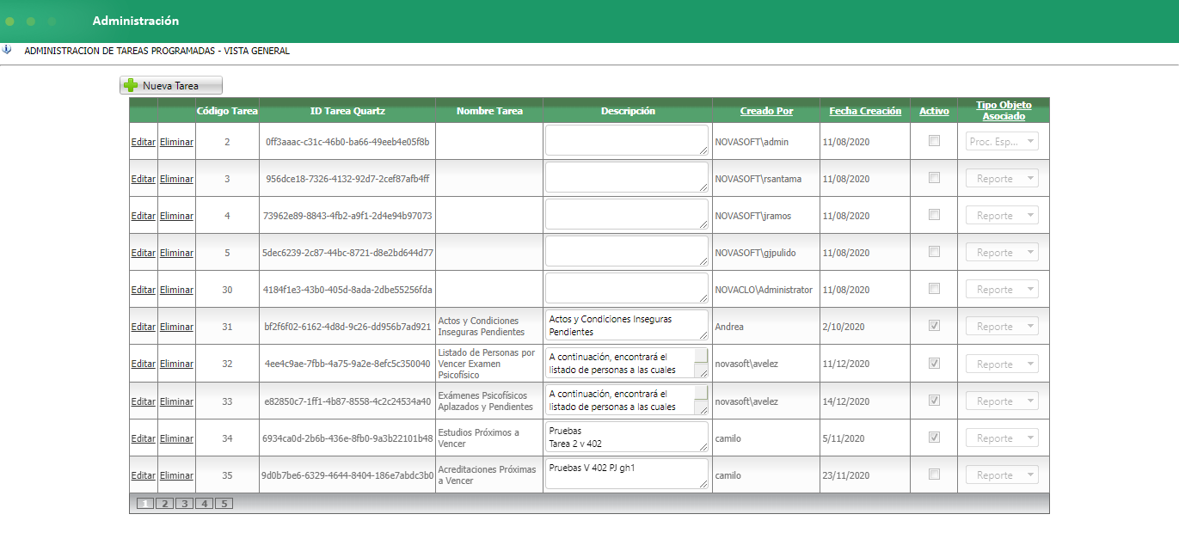The height and width of the screenshot is (545, 1179).
Task: Click 'Estudios Próximos a Vencer' task name
Action: tap(479, 438)
